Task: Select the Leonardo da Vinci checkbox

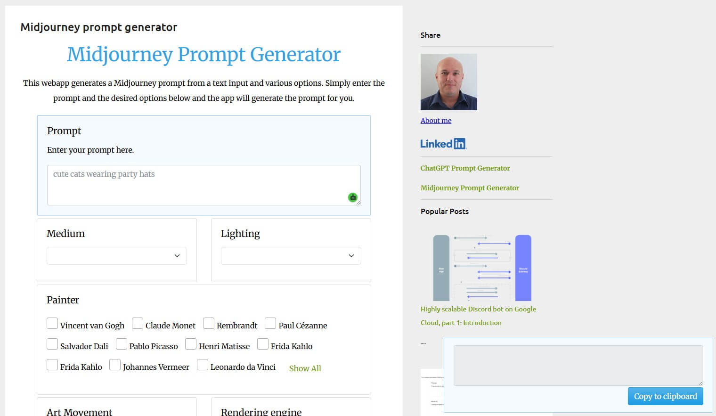Action: 203,365
